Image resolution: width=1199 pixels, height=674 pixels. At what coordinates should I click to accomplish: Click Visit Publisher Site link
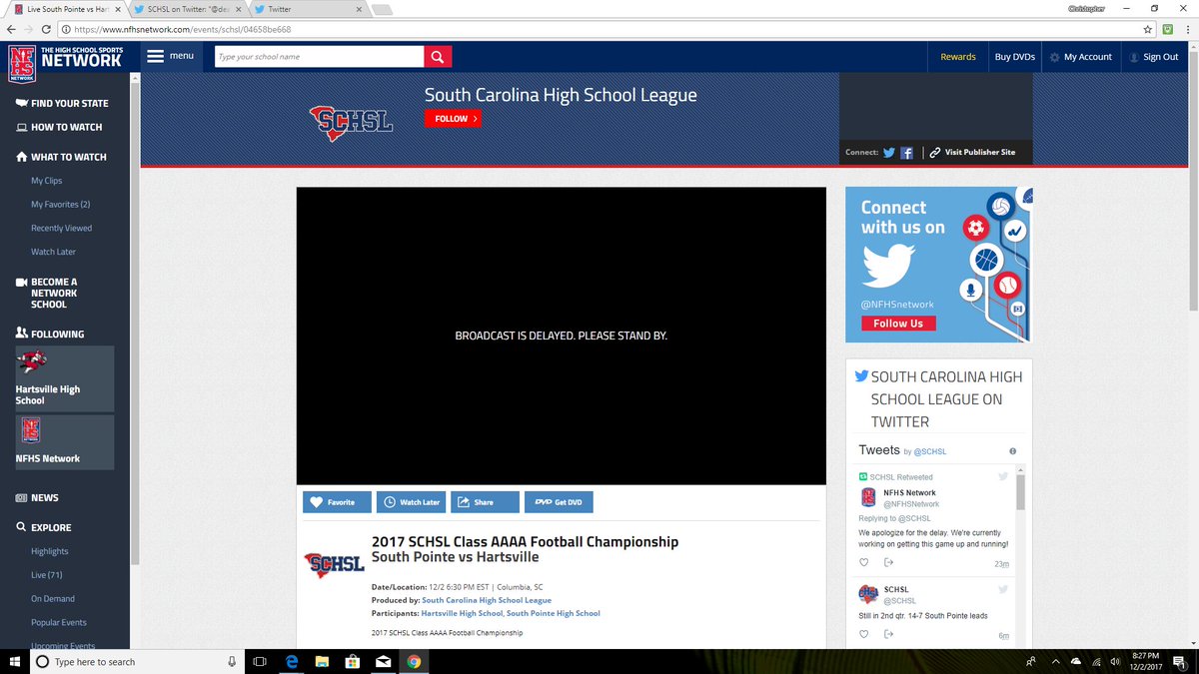(972, 153)
